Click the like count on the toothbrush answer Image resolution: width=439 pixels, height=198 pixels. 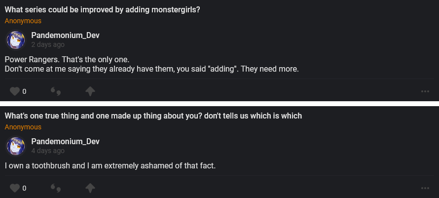(24, 188)
